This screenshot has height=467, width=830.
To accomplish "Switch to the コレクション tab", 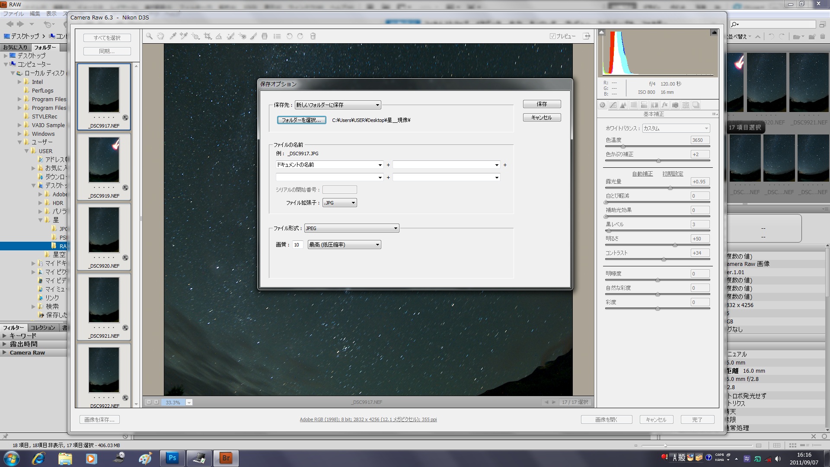I will click(42, 328).
